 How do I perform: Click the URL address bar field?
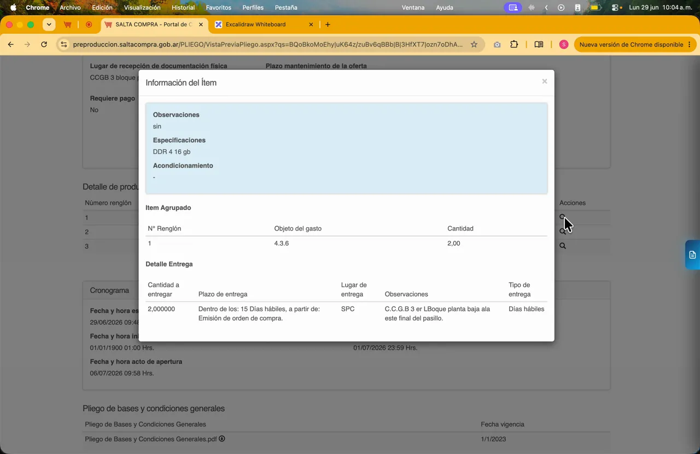pyautogui.click(x=268, y=44)
